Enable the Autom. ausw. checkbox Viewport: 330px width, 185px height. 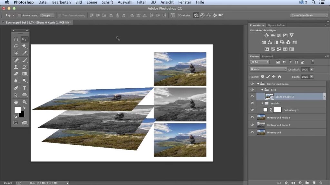coord(19,15)
